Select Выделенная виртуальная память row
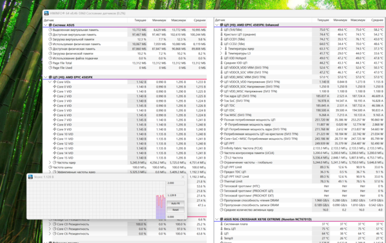 pyautogui.click(x=125, y=30)
